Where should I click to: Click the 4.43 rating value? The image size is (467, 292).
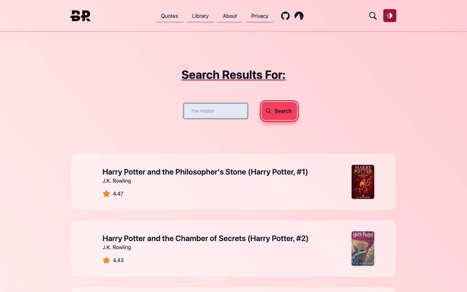118,260
